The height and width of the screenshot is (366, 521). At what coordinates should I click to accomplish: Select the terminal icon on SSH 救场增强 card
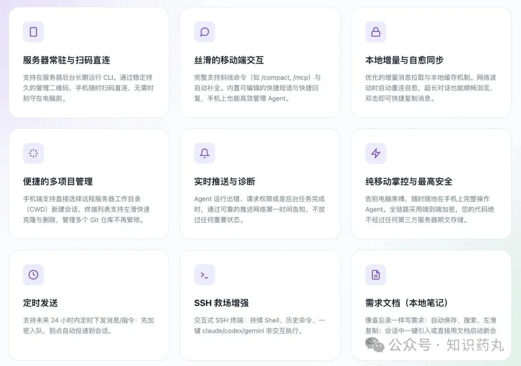click(x=204, y=274)
